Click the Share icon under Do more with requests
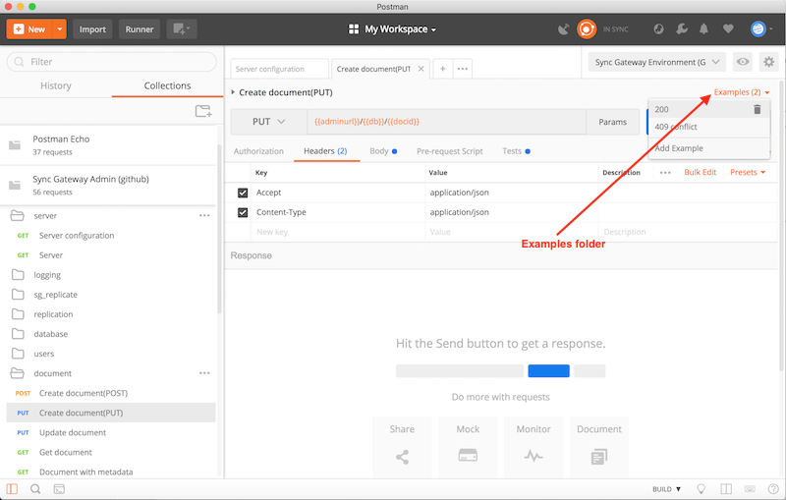The width and height of the screenshot is (786, 500). click(x=402, y=457)
